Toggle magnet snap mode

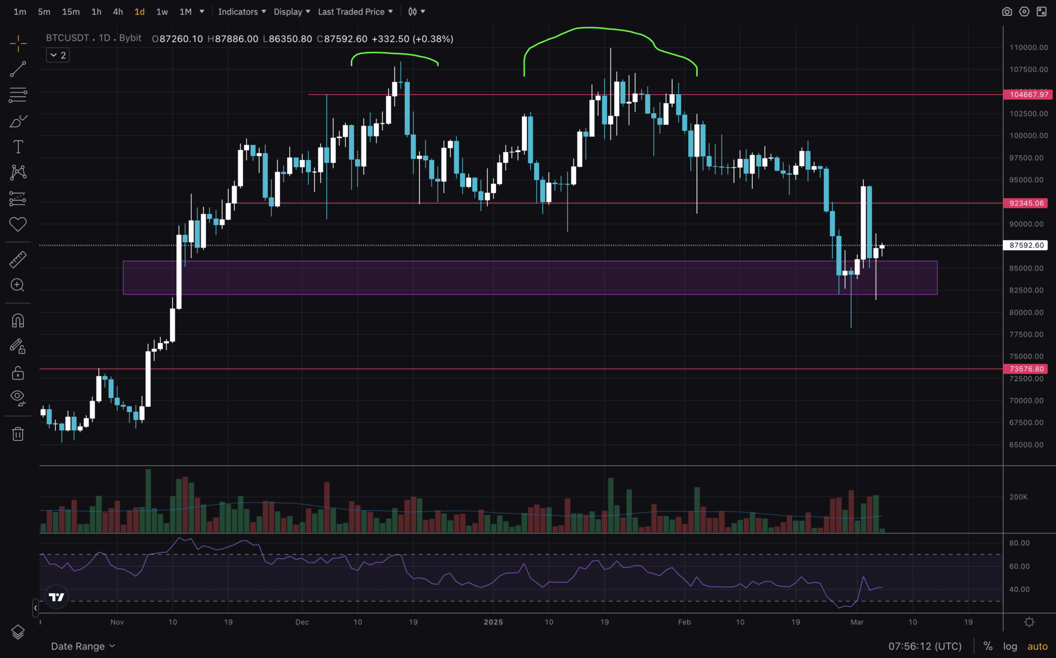18,321
